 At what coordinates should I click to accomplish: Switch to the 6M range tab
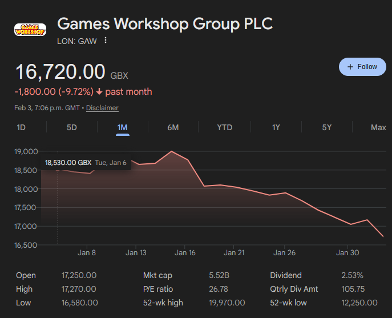click(173, 128)
